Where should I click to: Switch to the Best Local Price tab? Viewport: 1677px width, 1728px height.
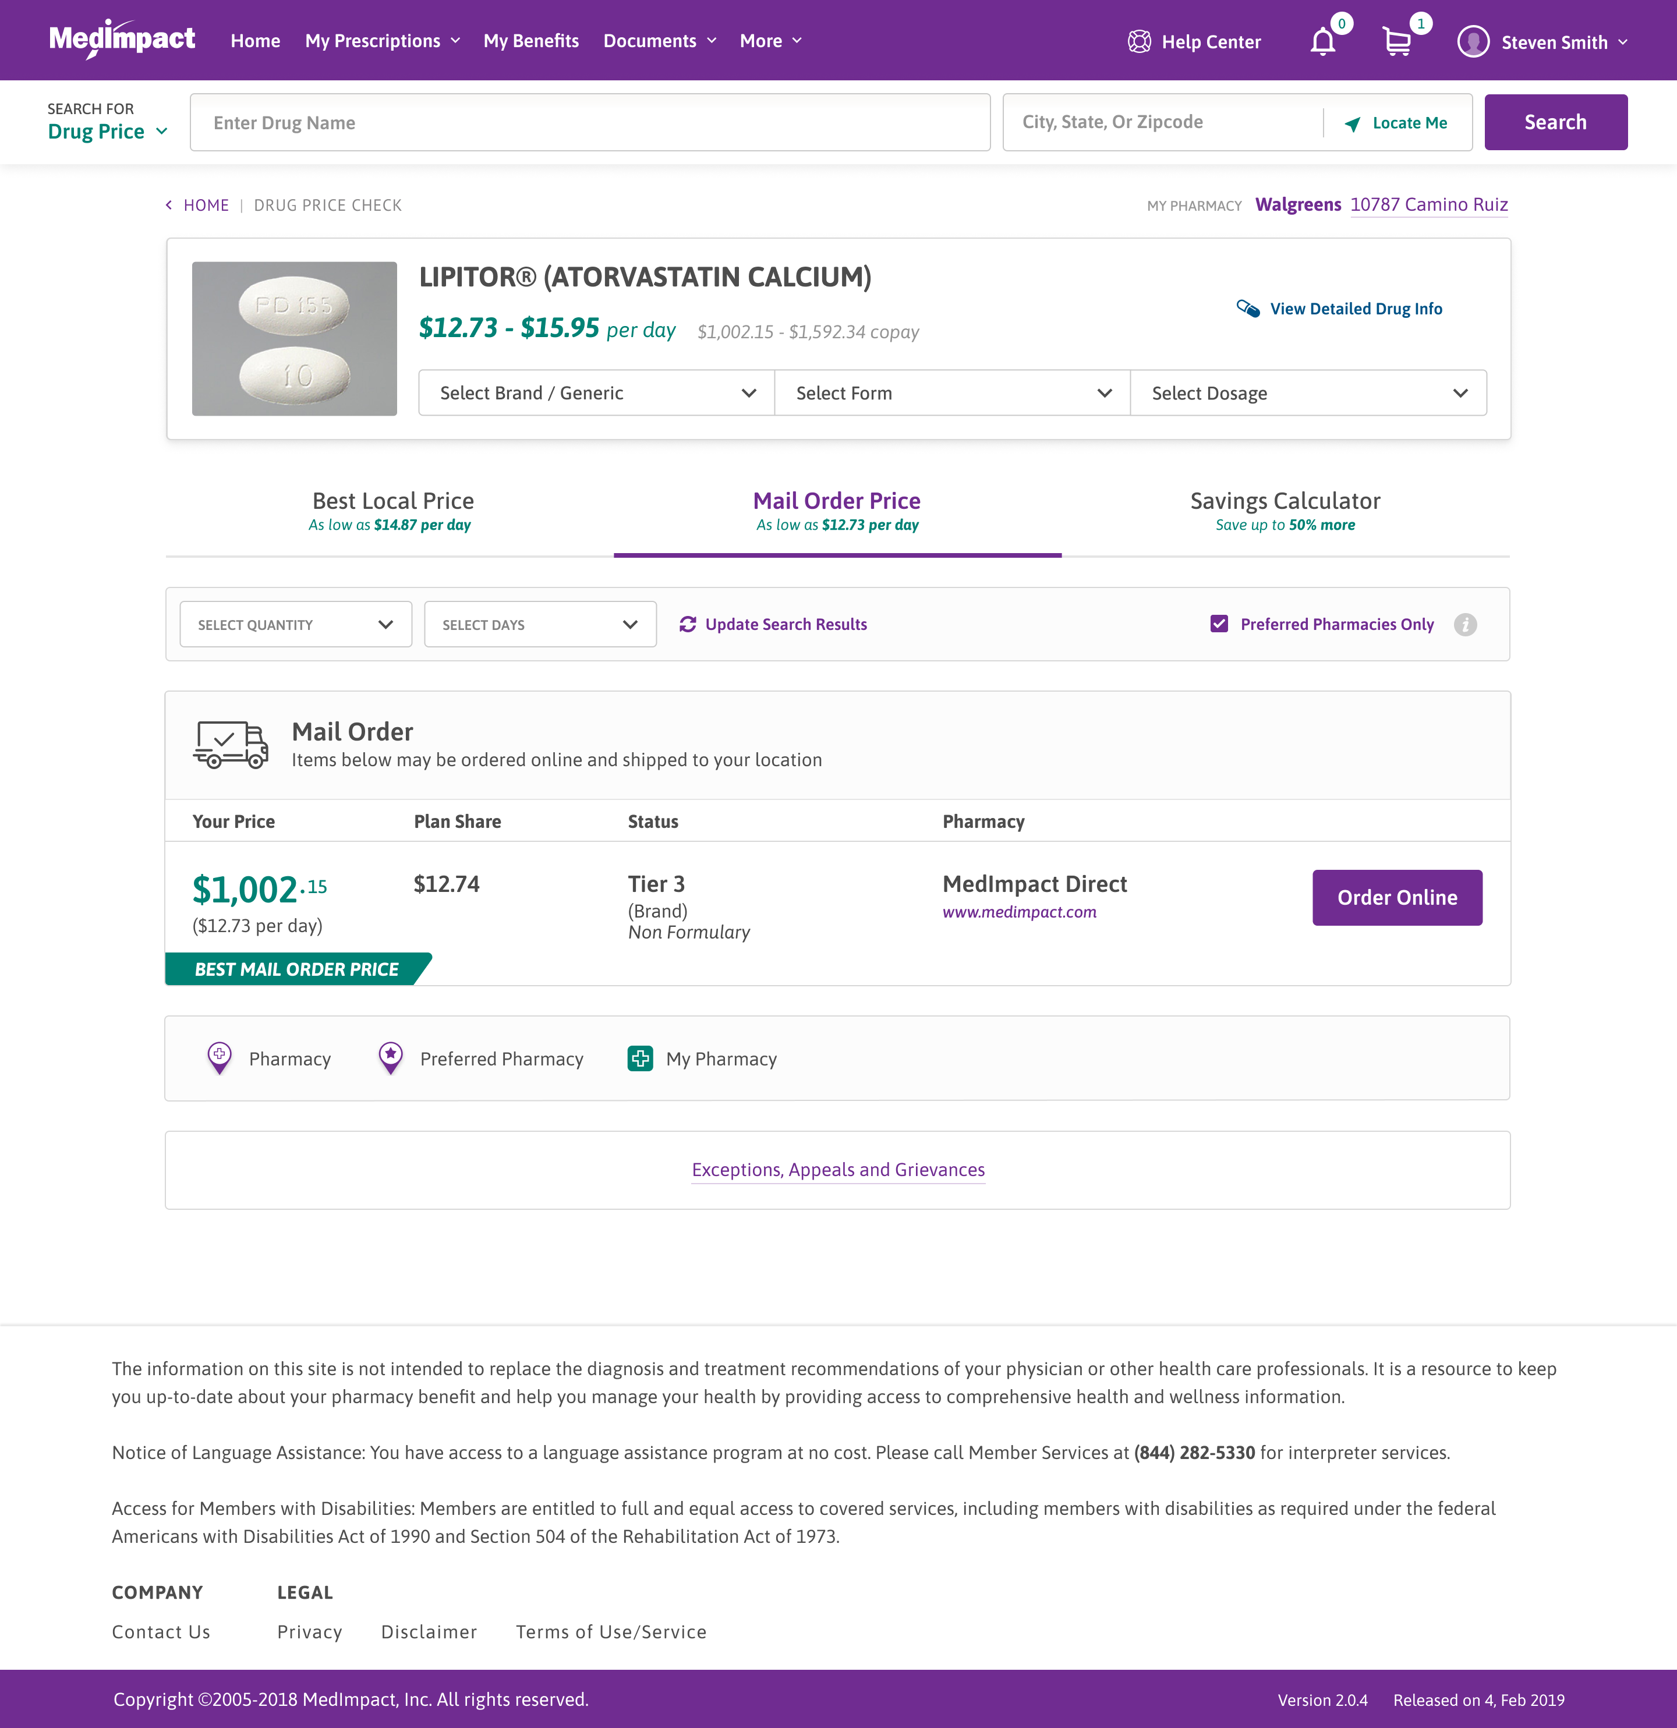pos(390,511)
